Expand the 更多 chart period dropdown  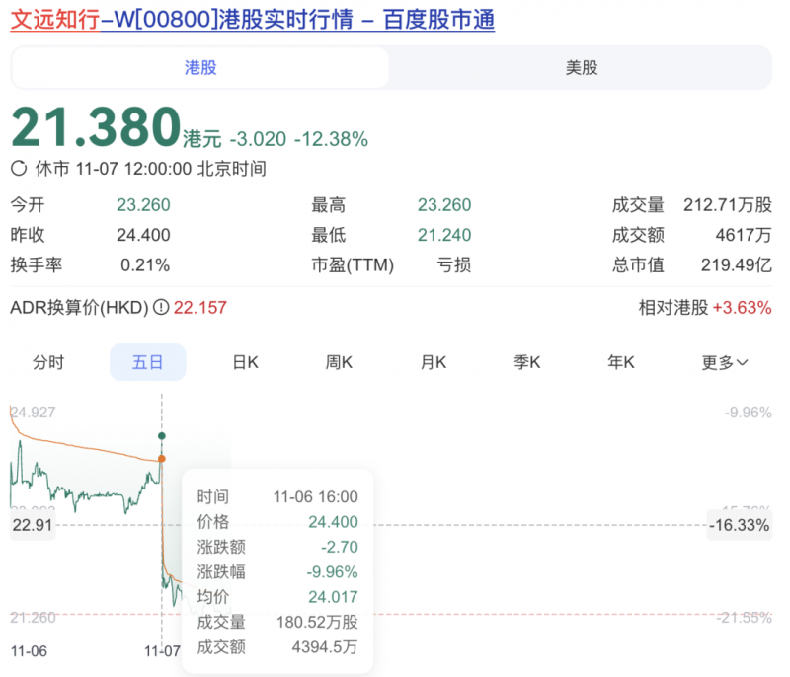724,362
